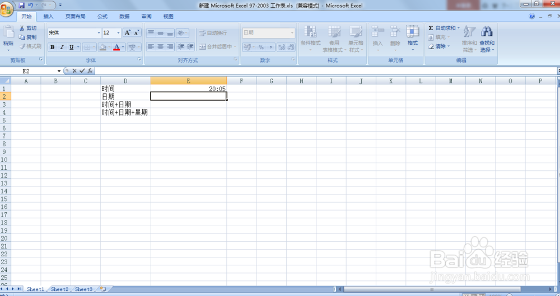Decrease font size with small A button

point(137,33)
